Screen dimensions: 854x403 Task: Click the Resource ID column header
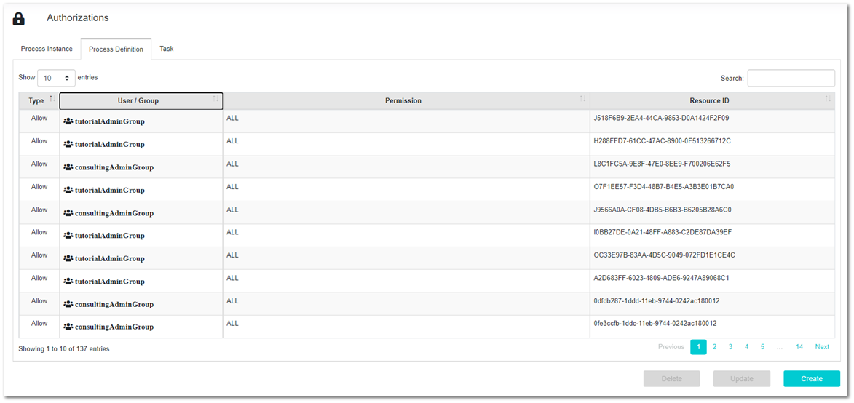point(712,101)
